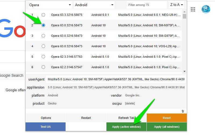This screenshot has height=135, width=215.
Task: Open the Android OS dropdown
Action: [94, 5]
